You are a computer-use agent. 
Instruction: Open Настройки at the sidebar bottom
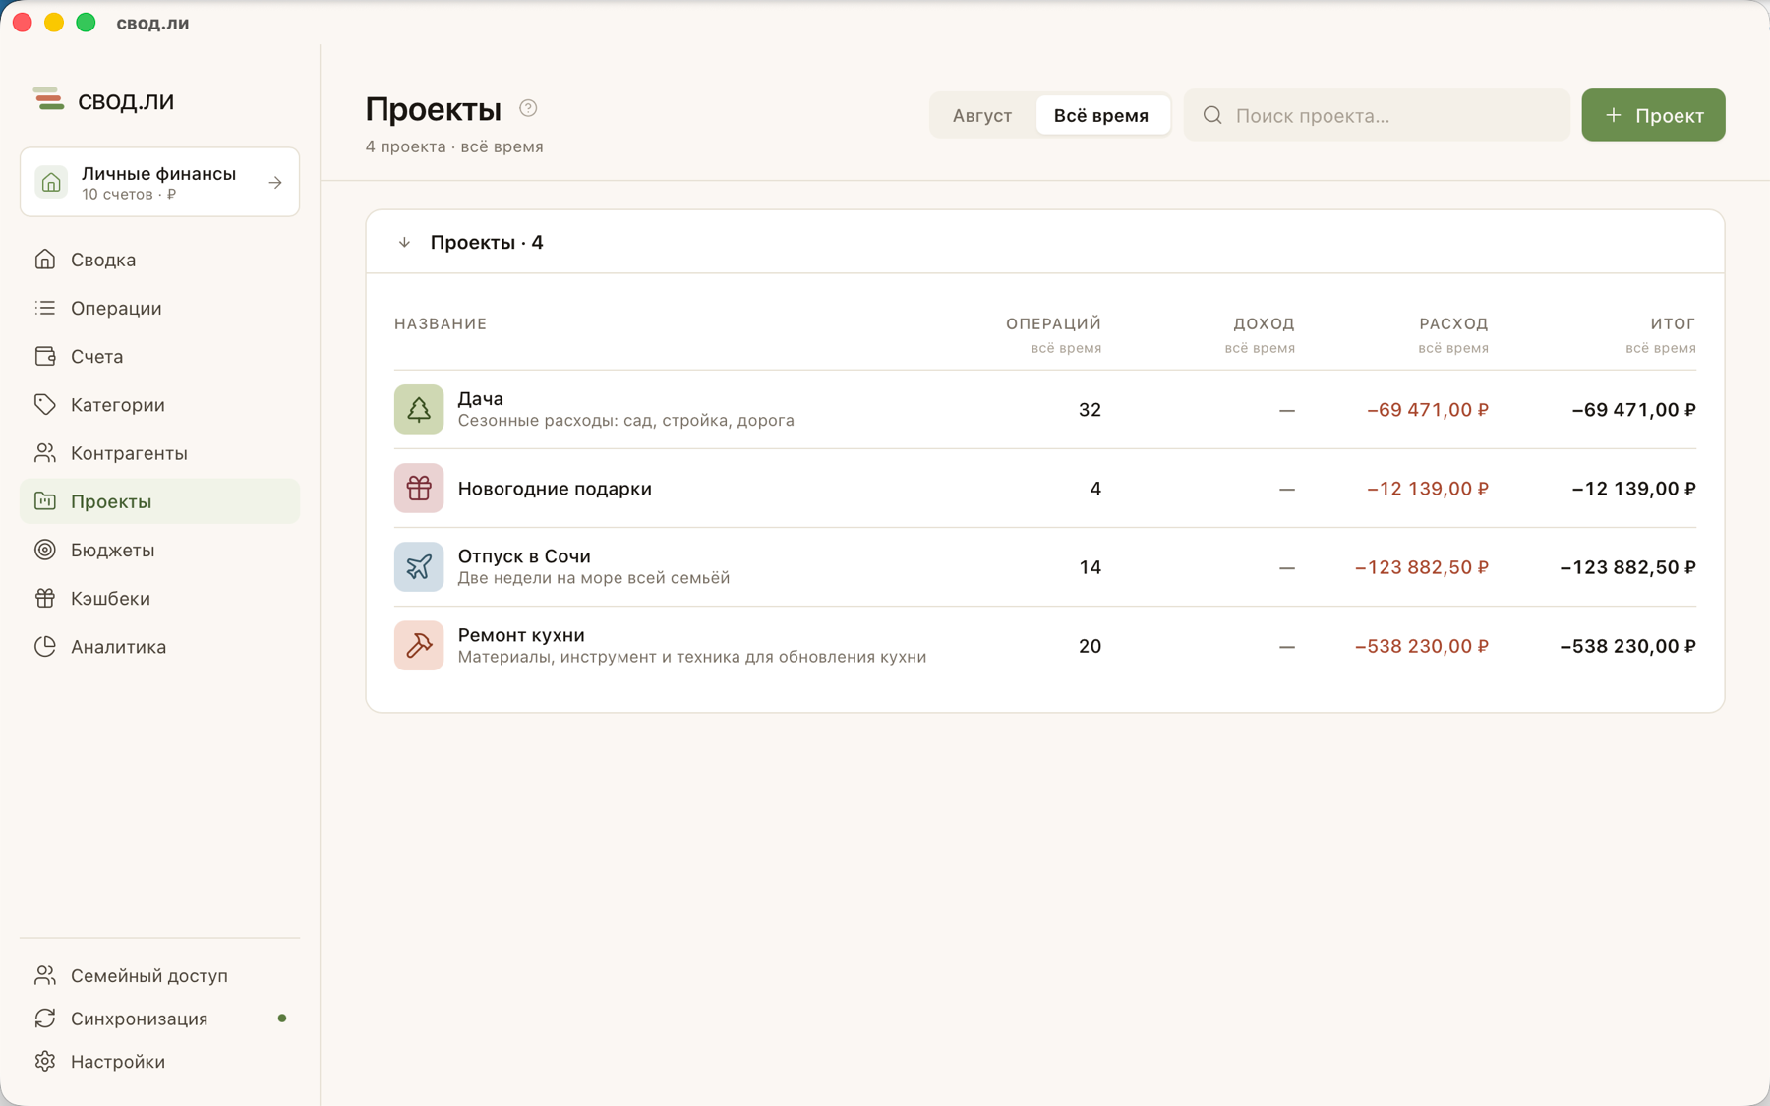tap(159, 1062)
